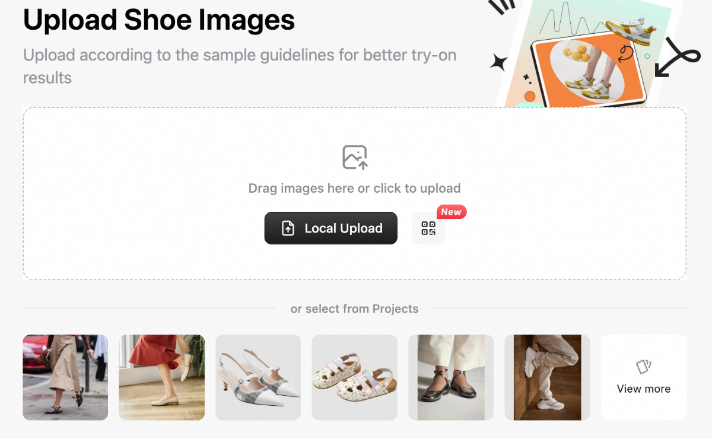Select the white pointed slingback heels thumbnail
The image size is (712, 439).
[x=258, y=377]
